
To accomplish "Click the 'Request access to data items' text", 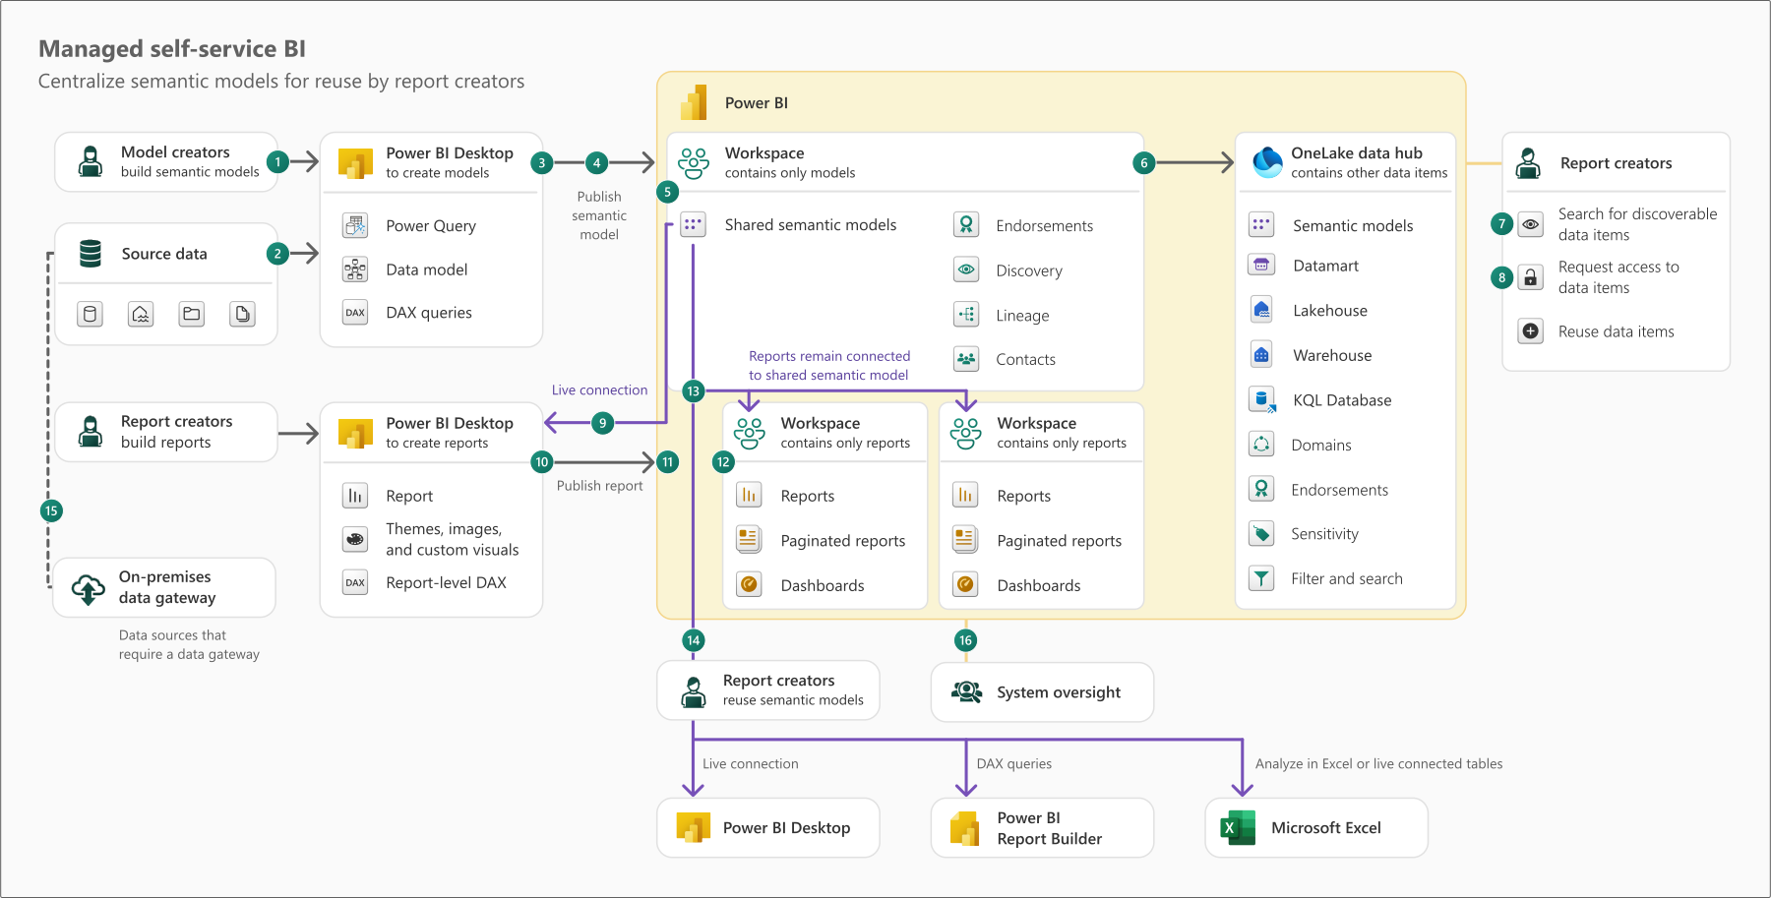I will pos(1618,277).
